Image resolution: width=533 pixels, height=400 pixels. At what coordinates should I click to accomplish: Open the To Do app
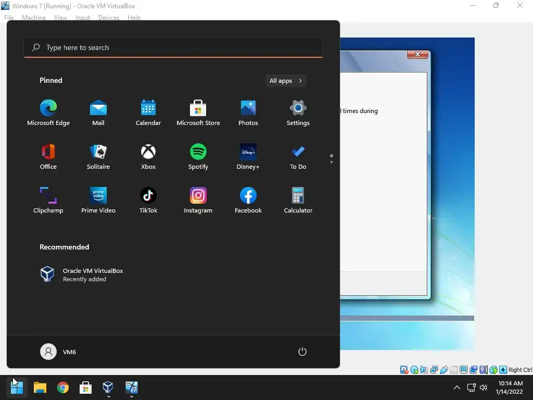298,156
